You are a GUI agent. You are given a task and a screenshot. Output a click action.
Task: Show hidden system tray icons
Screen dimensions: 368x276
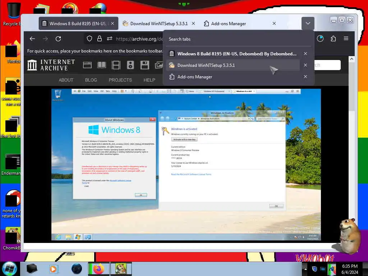pyautogui.click(x=305, y=269)
